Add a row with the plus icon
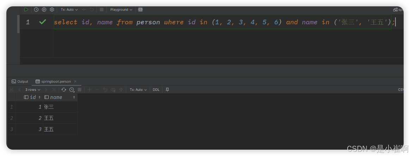The image size is (410, 156). [x=90, y=90]
